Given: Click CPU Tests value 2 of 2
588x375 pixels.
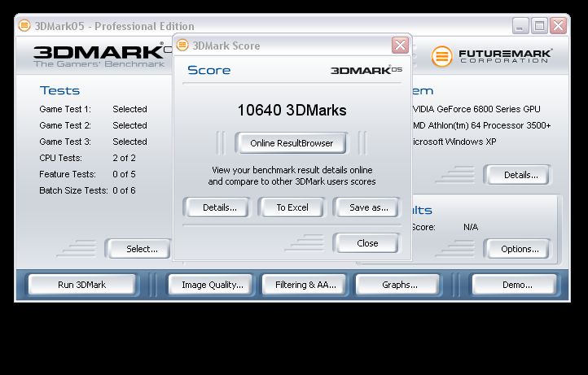Looking at the screenshot, I should [124, 158].
